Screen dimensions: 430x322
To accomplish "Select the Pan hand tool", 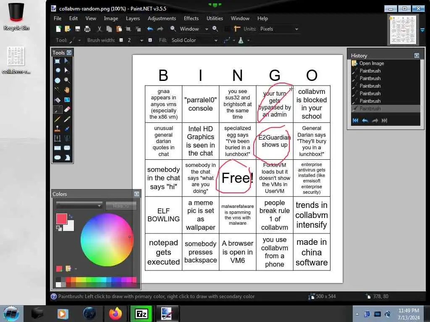I will coord(67,90).
